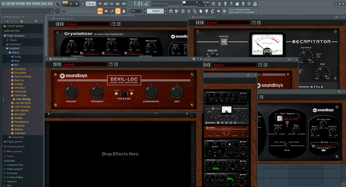Screen dimensions: 346x187
Task: Click the undo history circular-arrow icon
Action: (x=213, y=4)
